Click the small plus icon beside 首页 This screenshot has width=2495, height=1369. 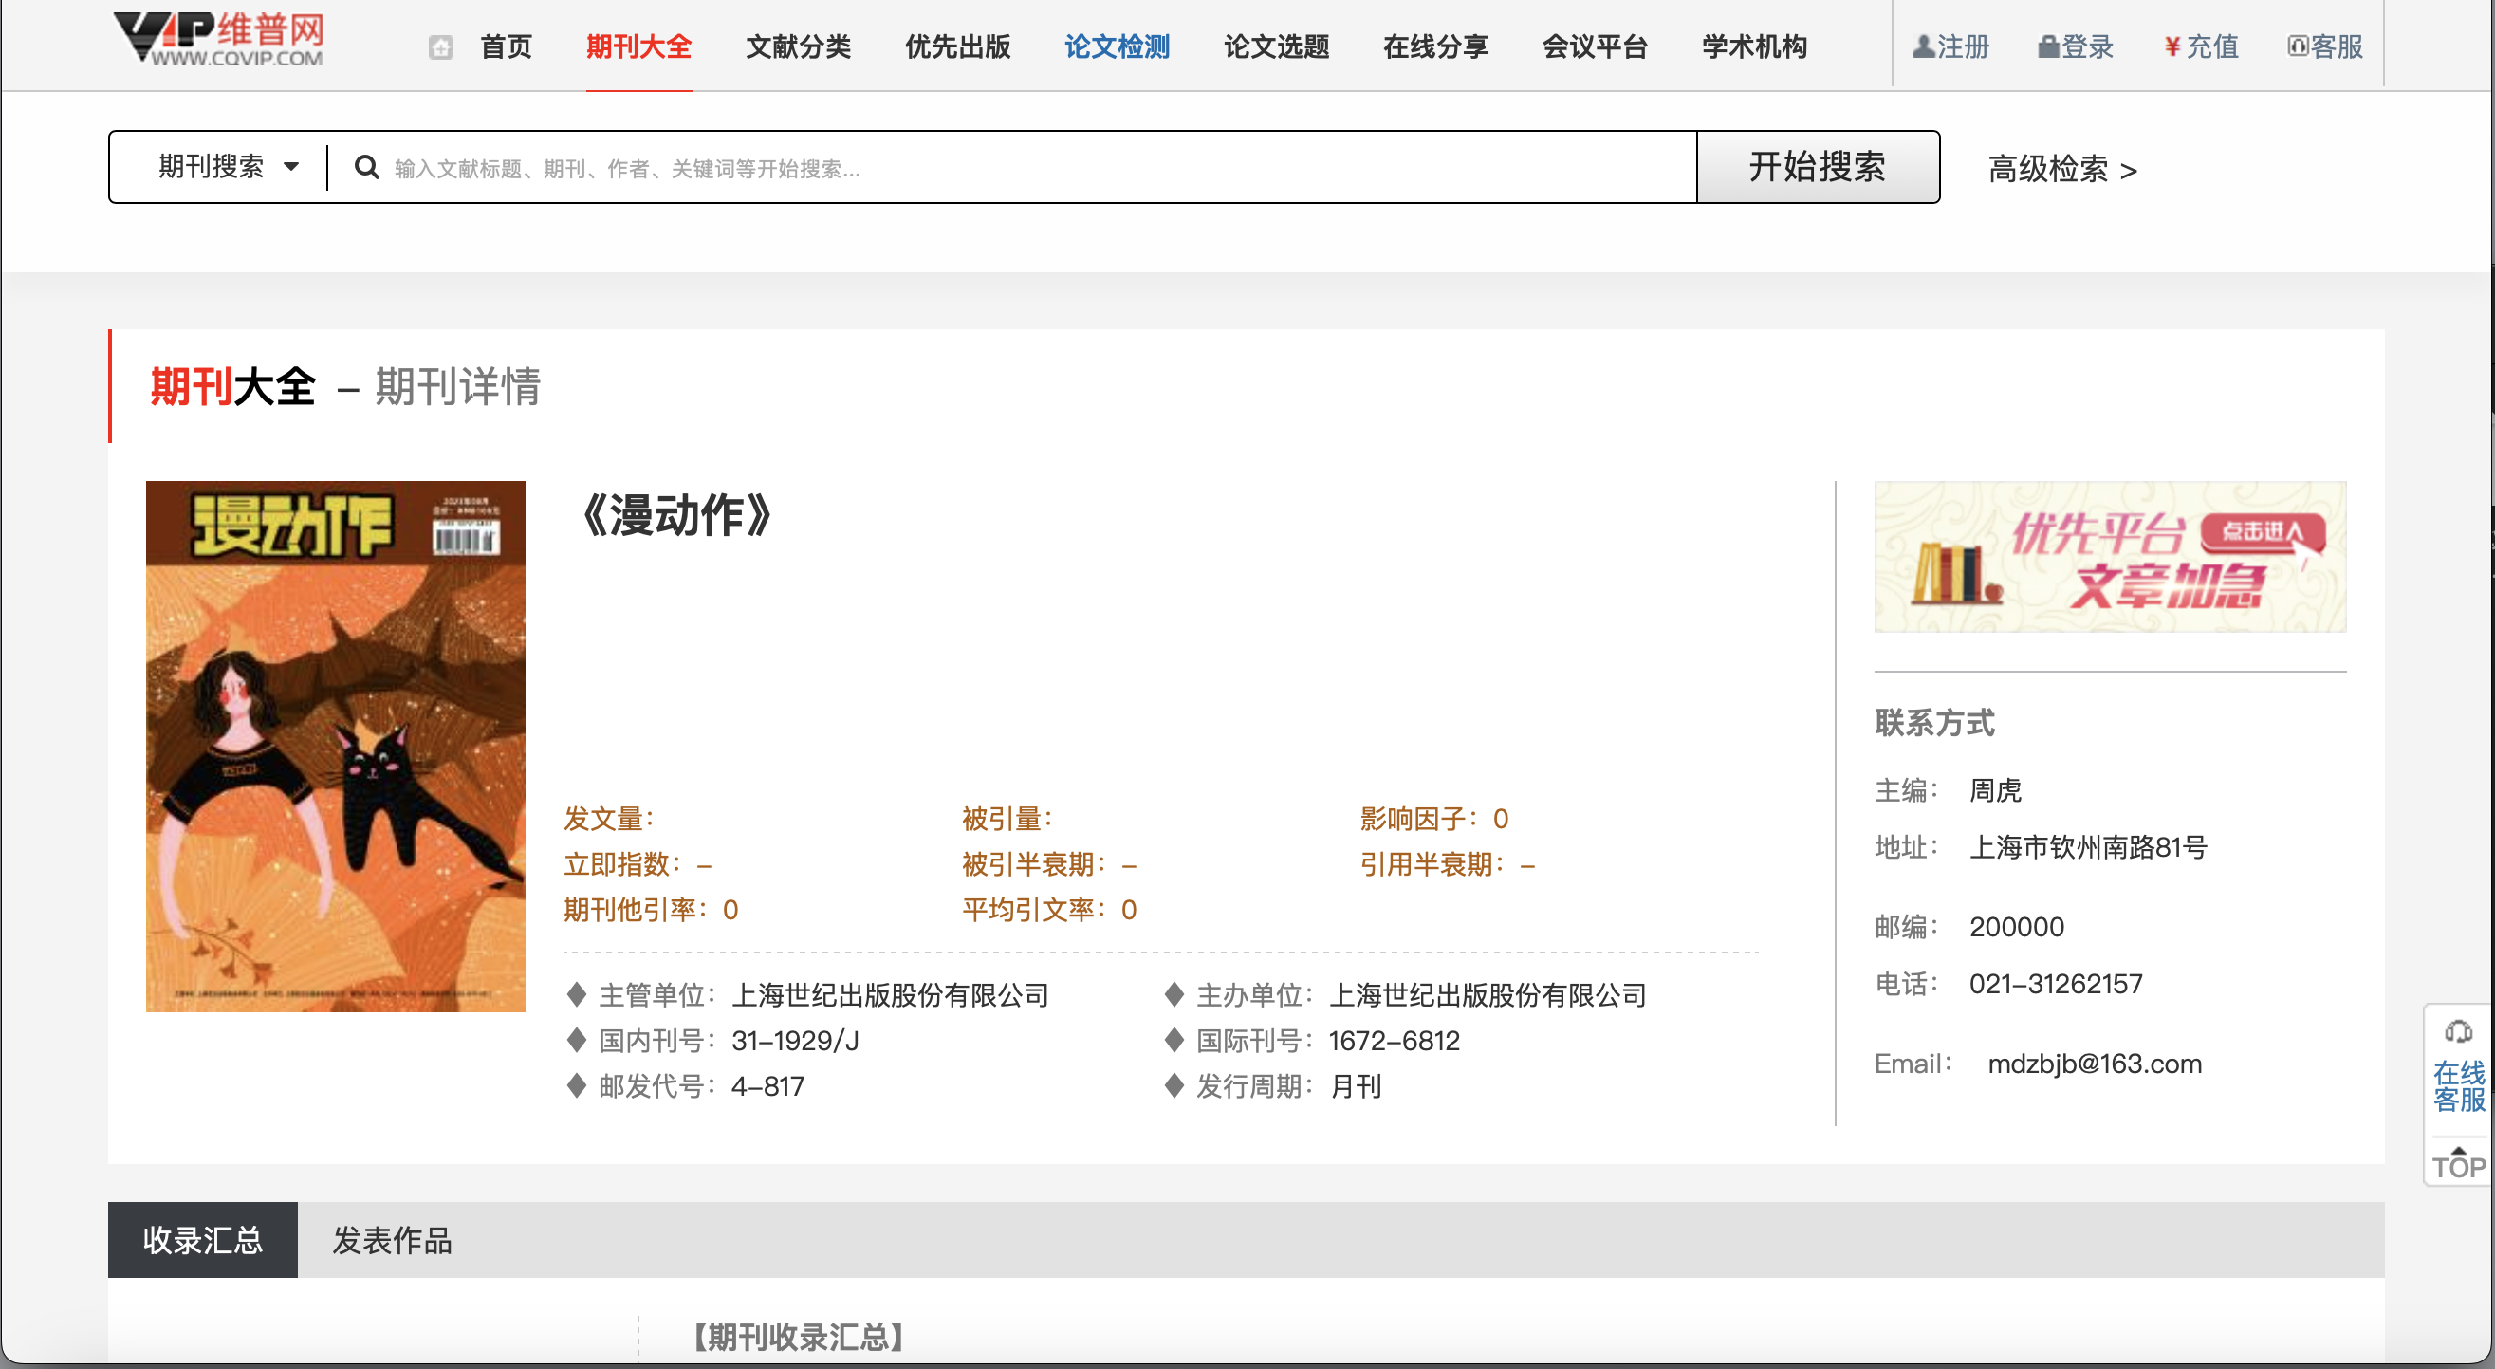coord(441,47)
